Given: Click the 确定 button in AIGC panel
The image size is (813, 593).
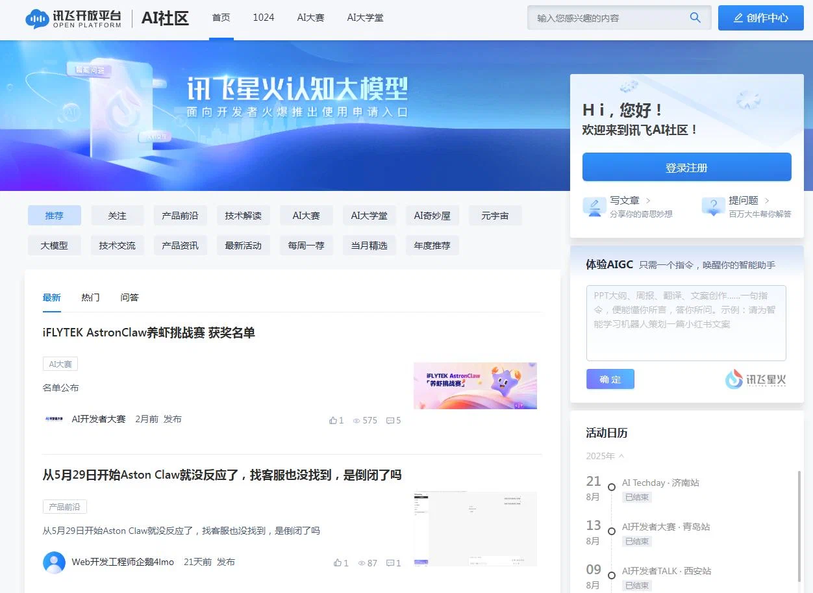Looking at the screenshot, I should coord(610,379).
